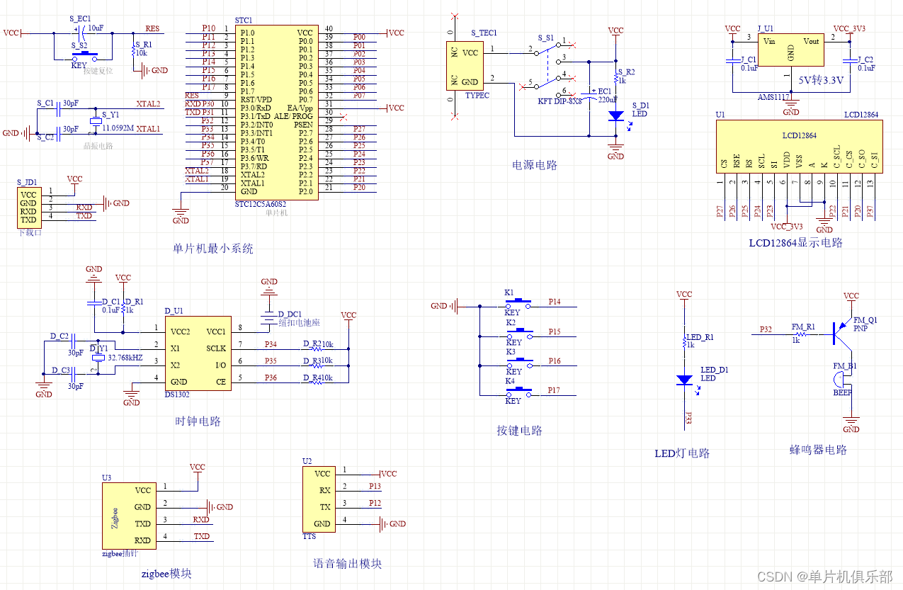Select the EC1 220uF electrolytic capacitor
The width and height of the screenshot is (903, 590).
pos(589,95)
